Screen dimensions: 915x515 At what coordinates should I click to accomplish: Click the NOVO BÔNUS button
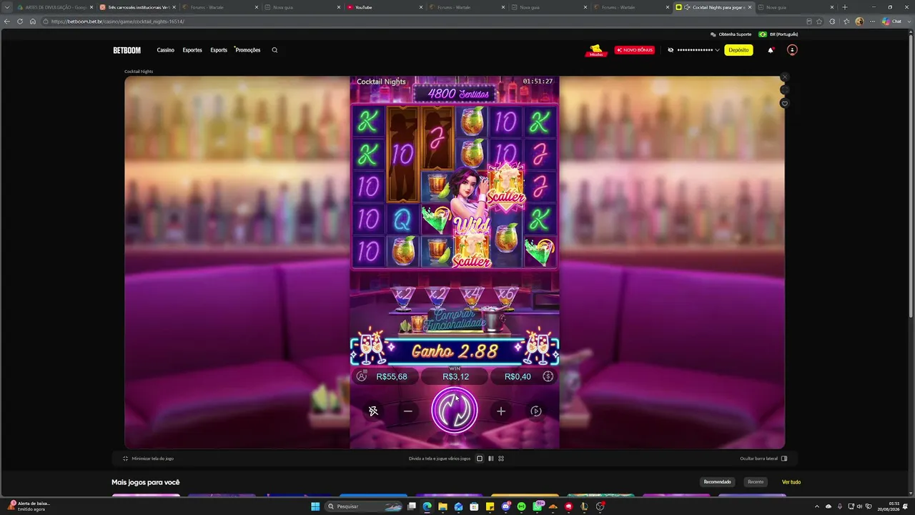pos(635,50)
